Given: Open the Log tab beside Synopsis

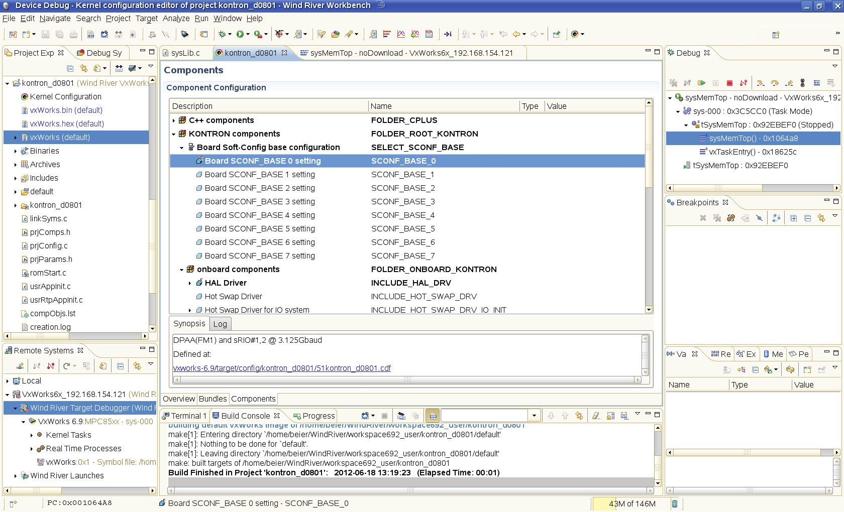Looking at the screenshot, I should pyautogui.click(x=220, y=324).
